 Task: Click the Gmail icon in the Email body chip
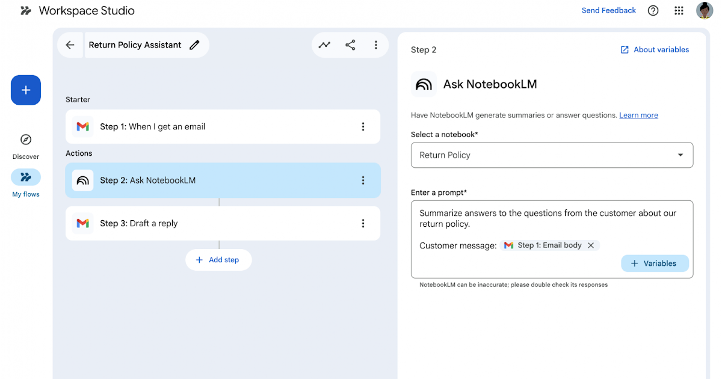pos(509,245)
